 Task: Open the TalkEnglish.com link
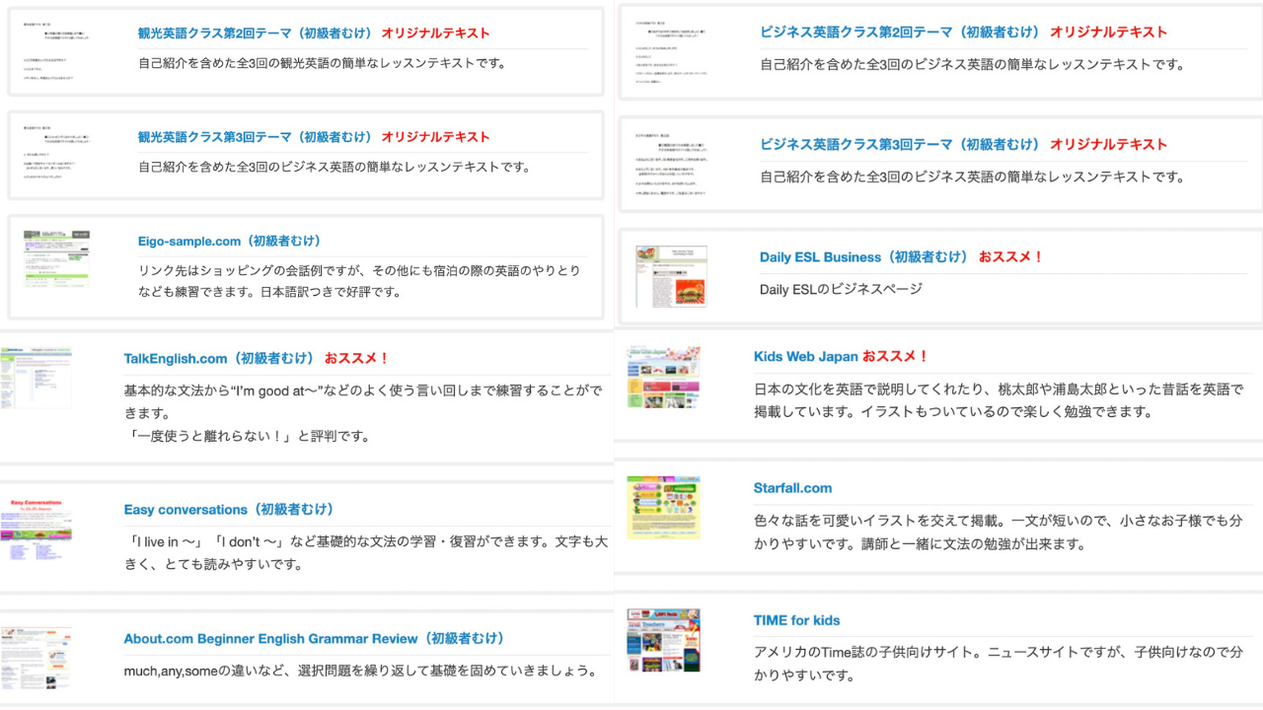[x=219, y=358]
